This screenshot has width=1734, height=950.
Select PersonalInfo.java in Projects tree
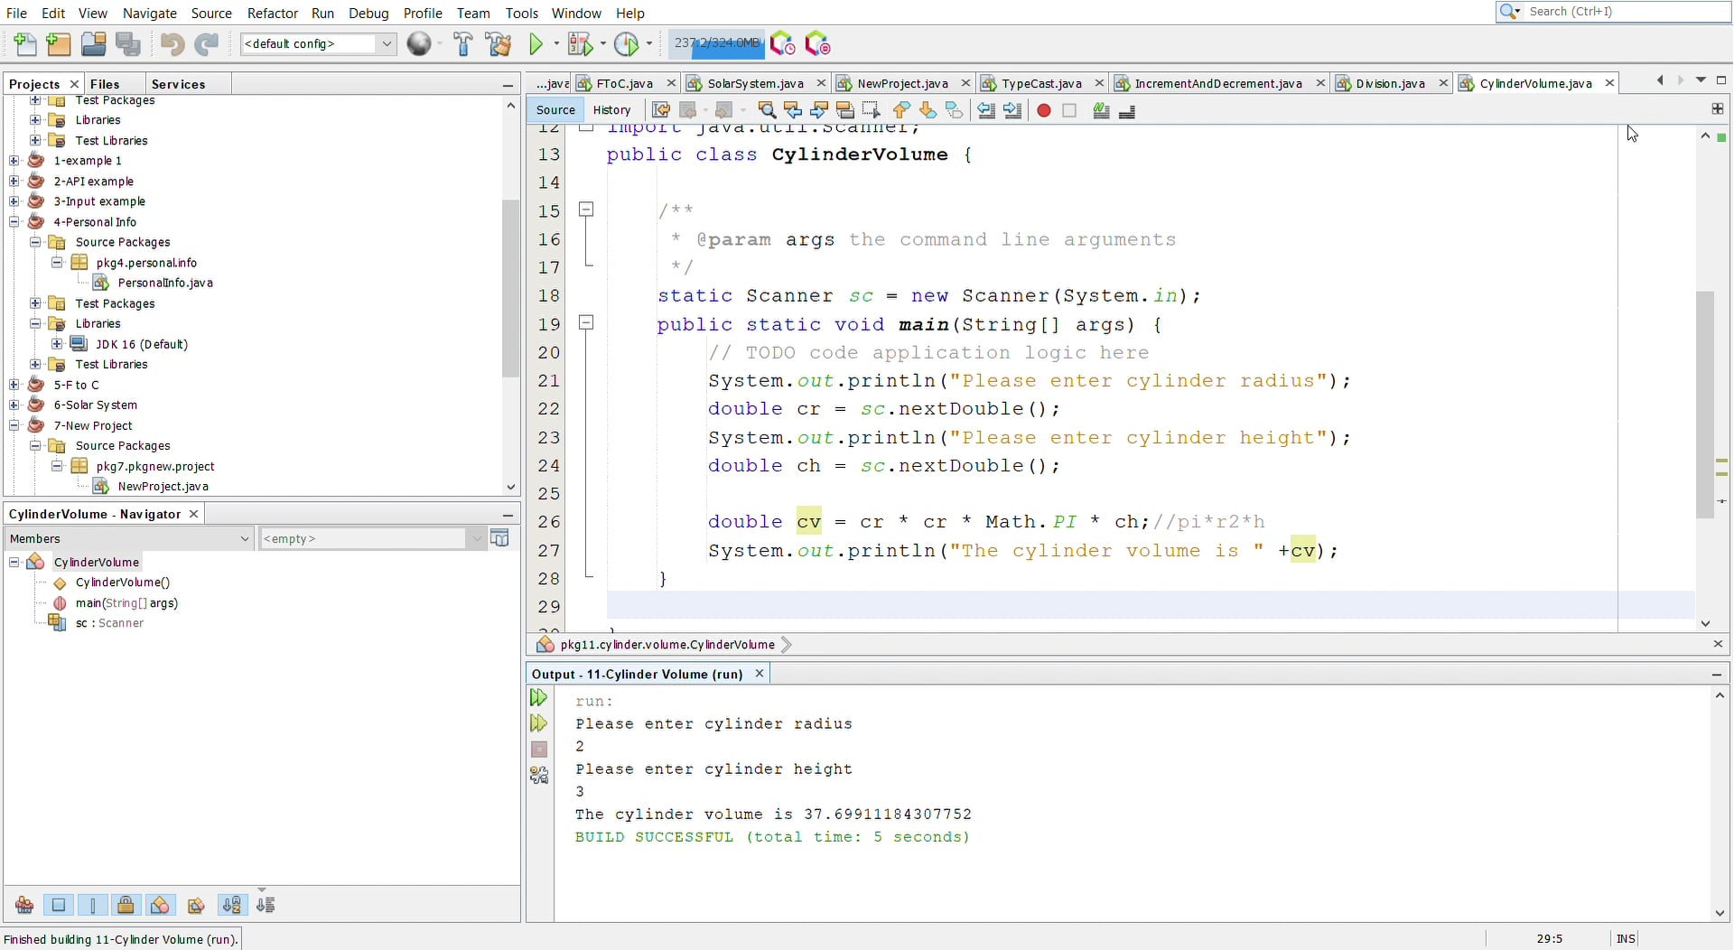(165, 283)
